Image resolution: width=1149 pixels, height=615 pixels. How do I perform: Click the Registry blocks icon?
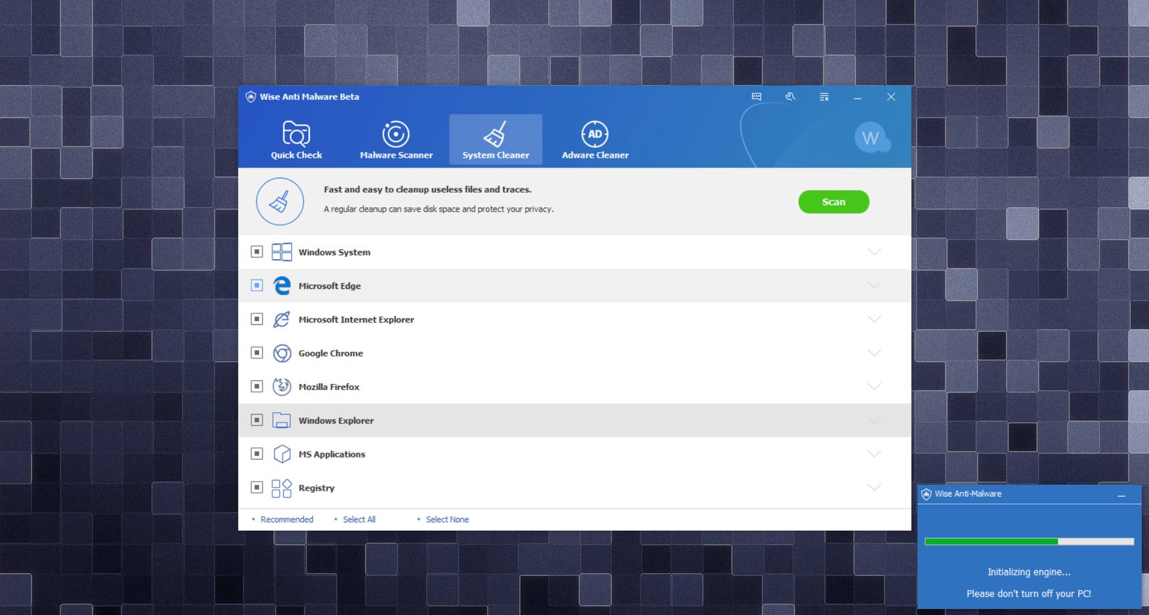pos(282,488)
